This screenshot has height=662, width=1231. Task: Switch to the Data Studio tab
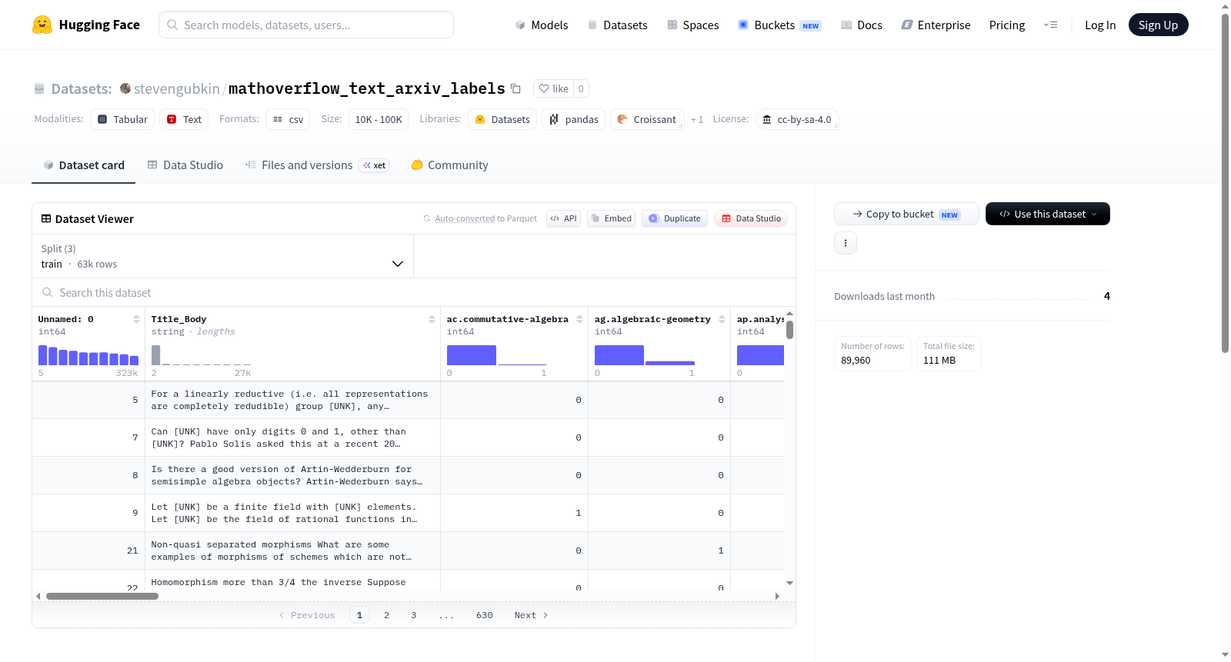[185, 165]
